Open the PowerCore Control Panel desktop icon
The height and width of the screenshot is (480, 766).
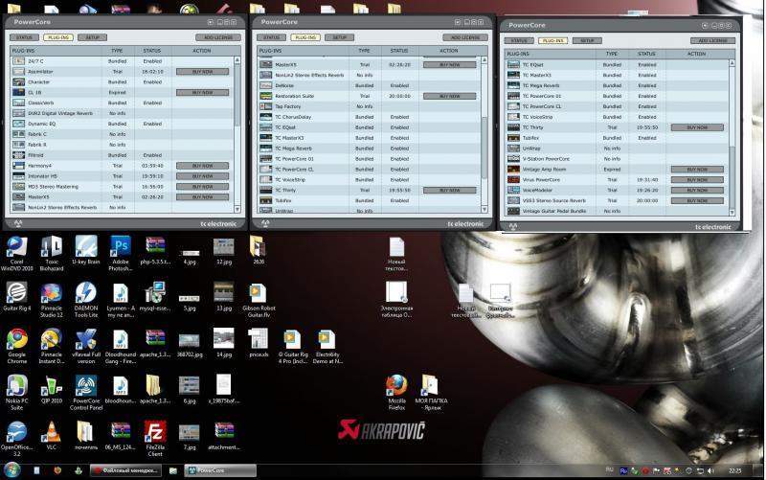click(85, 386)
